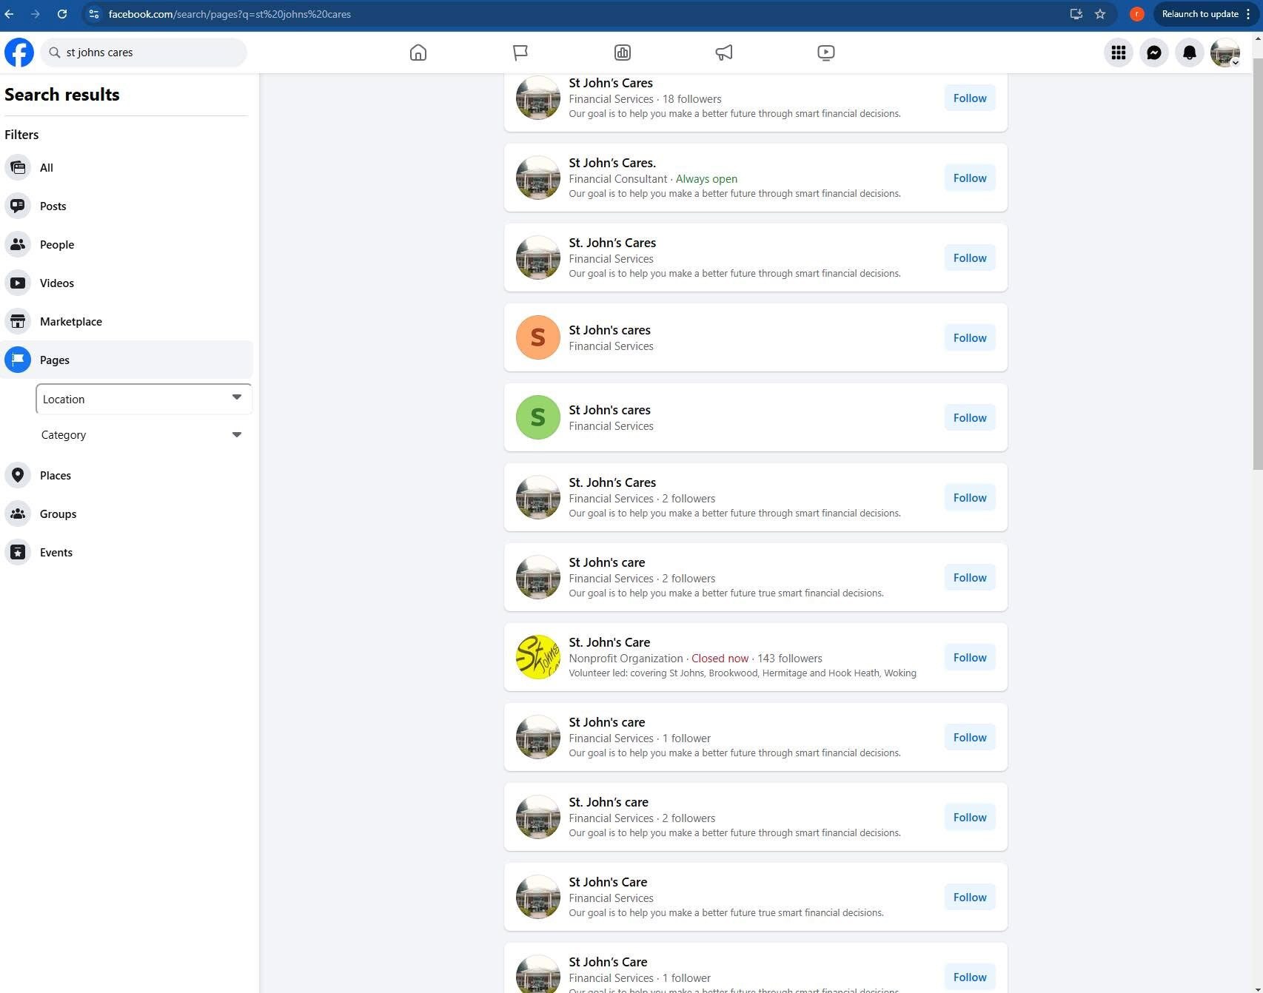Open the Facebook home feed icon
Image resolution: width=1263 pixels, height=993 pixels.
pyautogui.click(x=417, y=52)
